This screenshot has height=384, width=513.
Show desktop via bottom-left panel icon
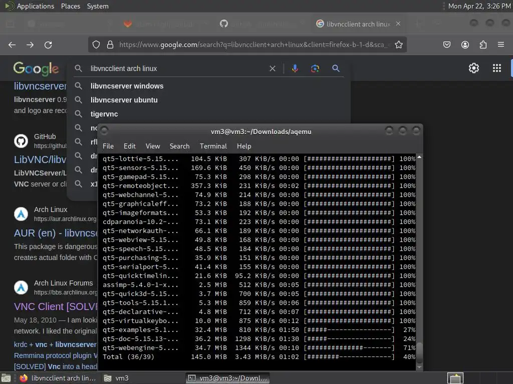(x=6, y=378)
